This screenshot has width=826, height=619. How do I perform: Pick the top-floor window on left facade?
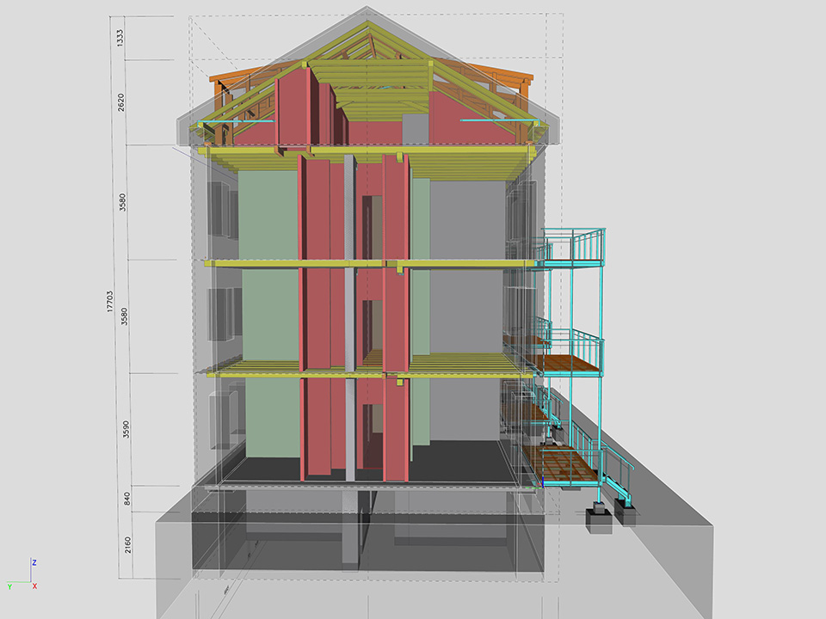(221, 211)
